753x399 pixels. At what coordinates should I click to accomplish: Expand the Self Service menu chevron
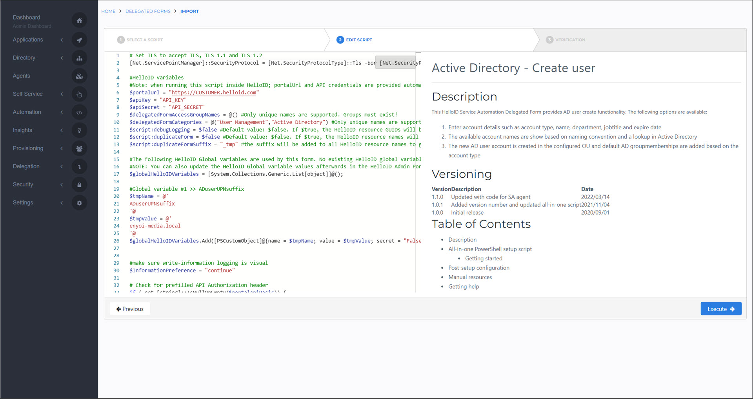[x=62, y=94]
